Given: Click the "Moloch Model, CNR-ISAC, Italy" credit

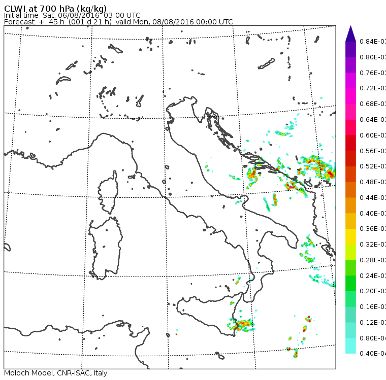Looking at the screenshot, I should coord(56,373).
